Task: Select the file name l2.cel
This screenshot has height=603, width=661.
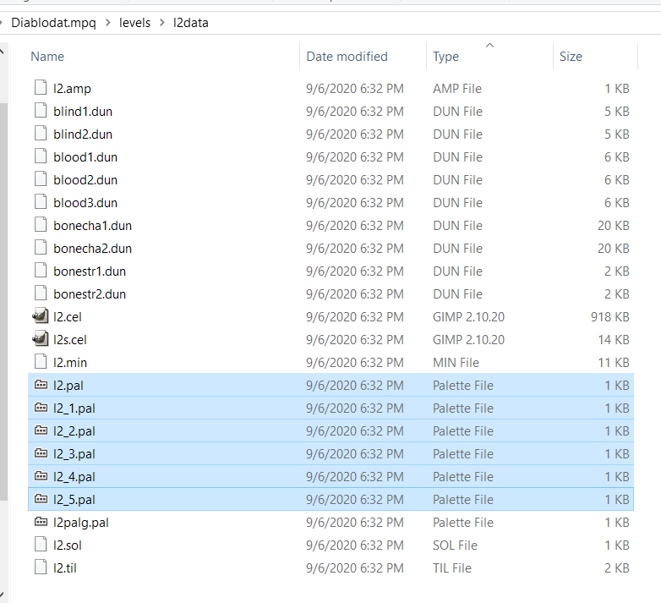Action: [x=67, y=316]
